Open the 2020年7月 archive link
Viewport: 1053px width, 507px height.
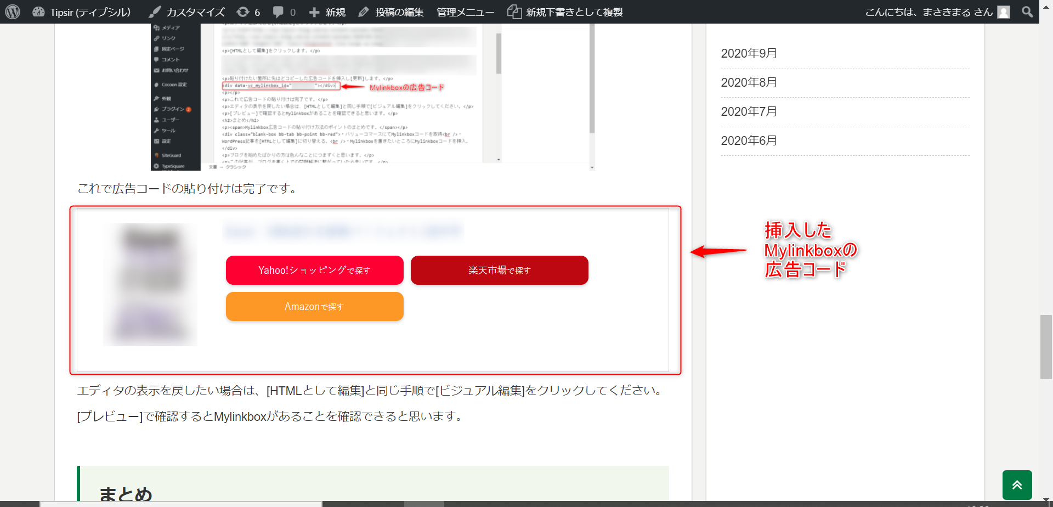(x=749, y=111)
